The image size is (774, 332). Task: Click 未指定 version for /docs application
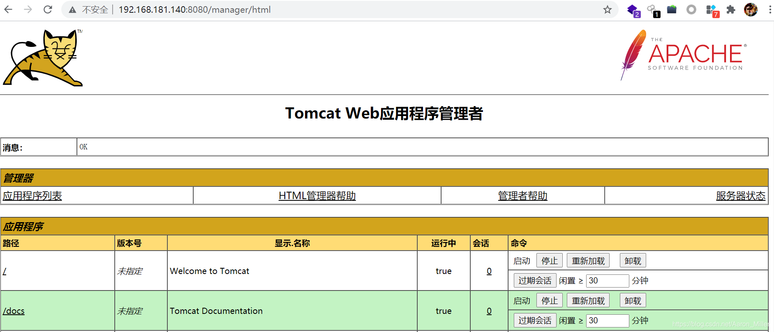(x=130, y=311)
